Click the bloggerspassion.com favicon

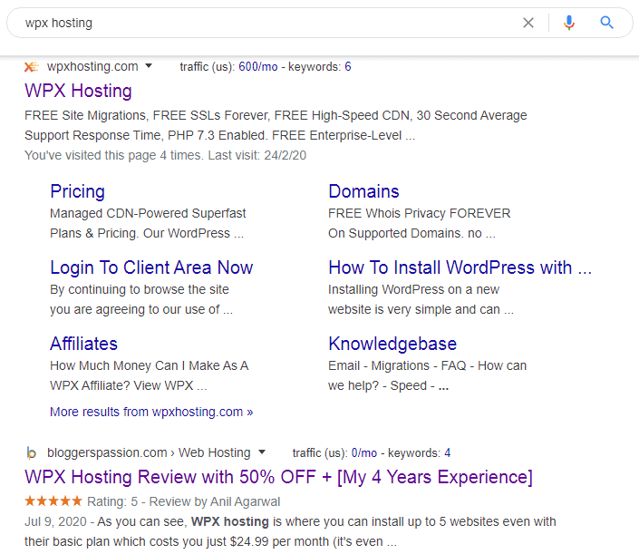[32, 453]
